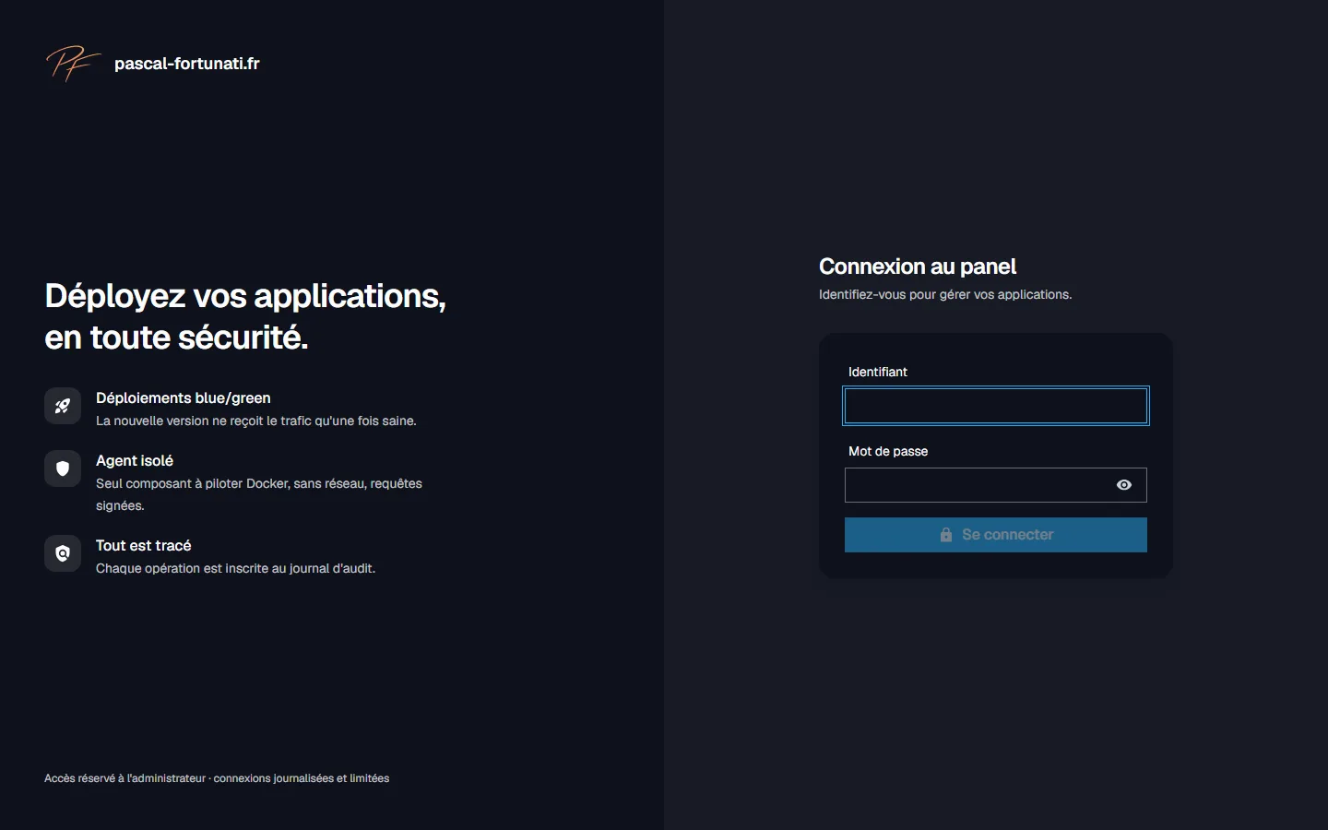Click the Seul composant à piloter Docker description
Image resolution: width=1328 pixels, height=830 pixels.
[x=259, y=494]
